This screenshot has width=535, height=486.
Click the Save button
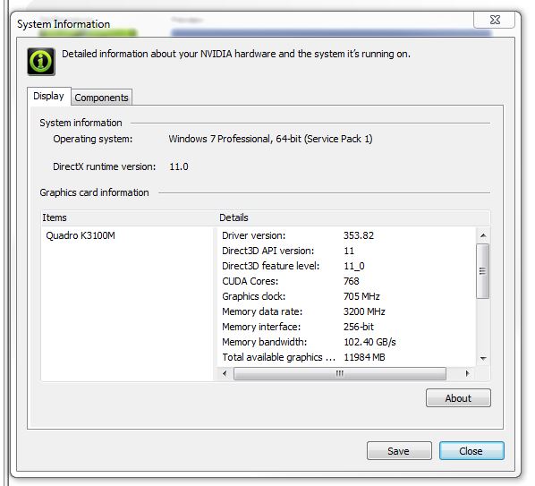[399, 451]
